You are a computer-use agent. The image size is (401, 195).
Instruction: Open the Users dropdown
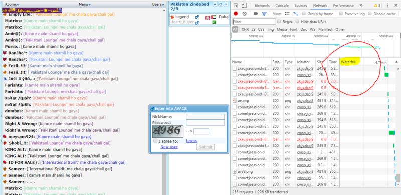pos(158,4)
